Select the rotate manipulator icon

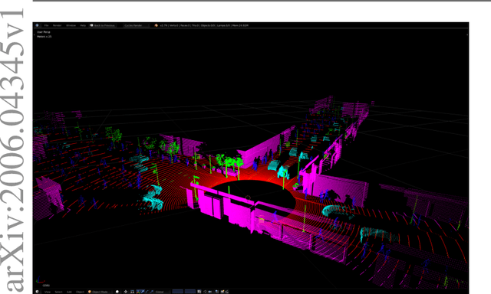click(x=147, y=292)
